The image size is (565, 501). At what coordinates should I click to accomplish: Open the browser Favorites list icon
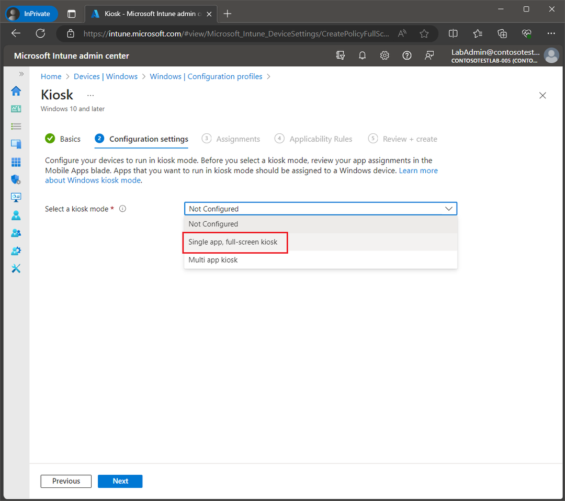point(478,33)
